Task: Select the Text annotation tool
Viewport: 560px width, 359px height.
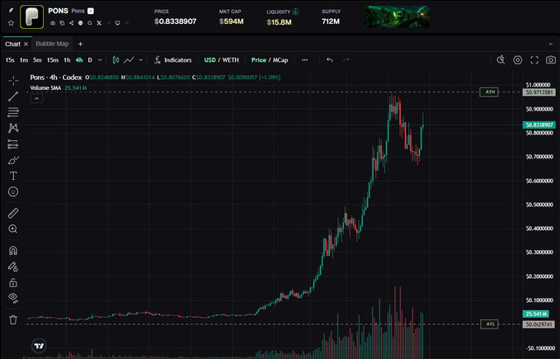Action: click(x=13, y=176)
